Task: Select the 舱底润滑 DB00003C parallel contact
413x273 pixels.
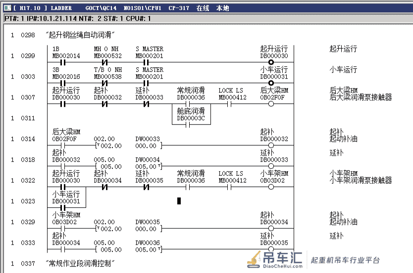Action: coord(188,125)
